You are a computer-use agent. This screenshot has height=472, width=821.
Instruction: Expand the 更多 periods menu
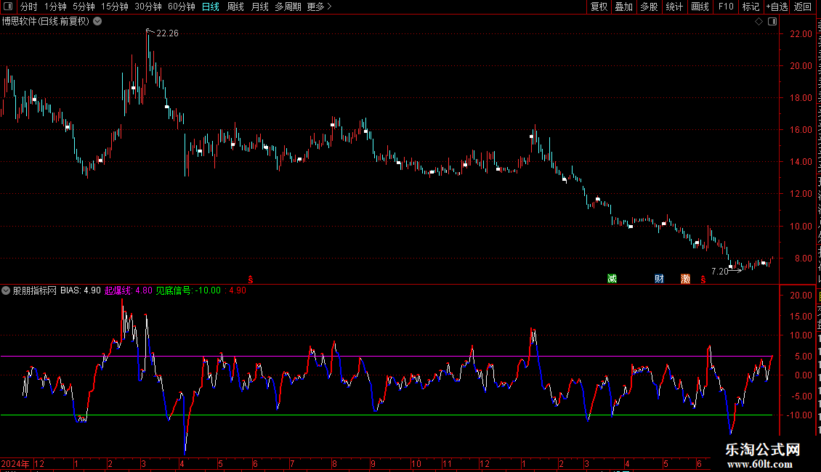point(319,7)
